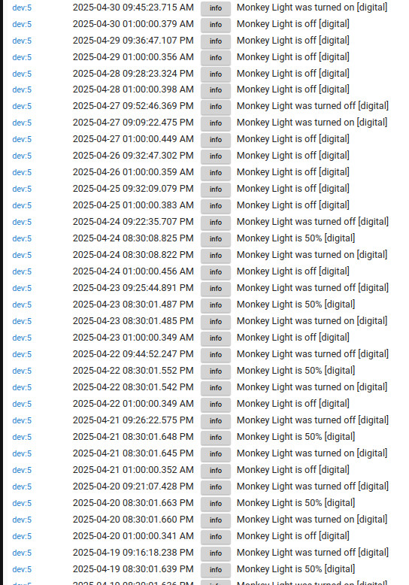Open dev:5 link for 2025-04-29 09:36:47.107 PM
This screenshot has height=585, width=409.
coord(22,41)
